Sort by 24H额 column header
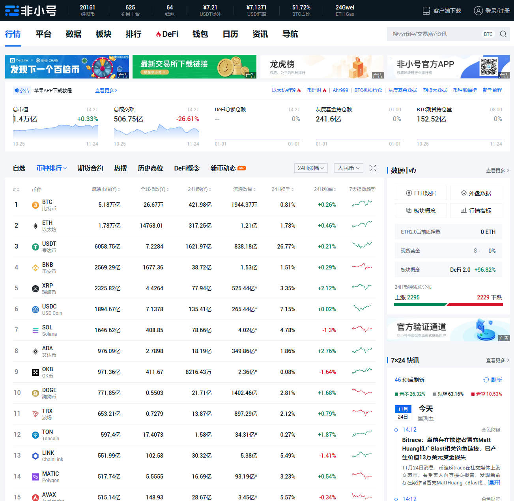 click(x=200, y=189)
